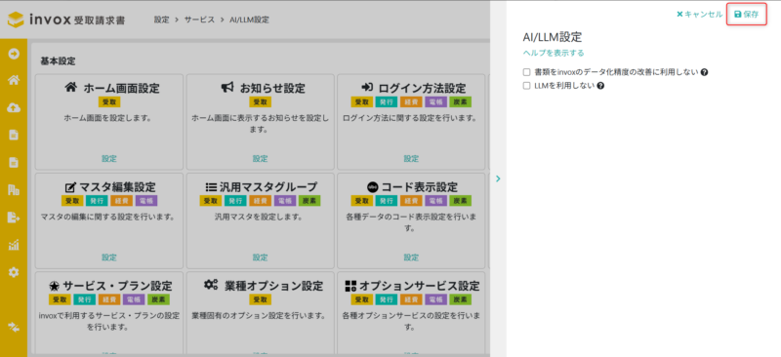This screenshot has height=357, width=781.
Task: Click the megaphone icon on お知らせ設定 card
Action: [x=227, y=88]
